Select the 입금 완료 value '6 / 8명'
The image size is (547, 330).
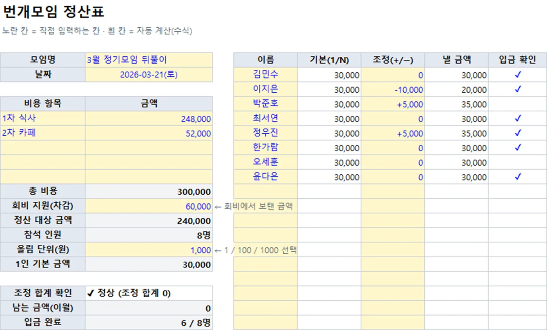coord(149,323)
